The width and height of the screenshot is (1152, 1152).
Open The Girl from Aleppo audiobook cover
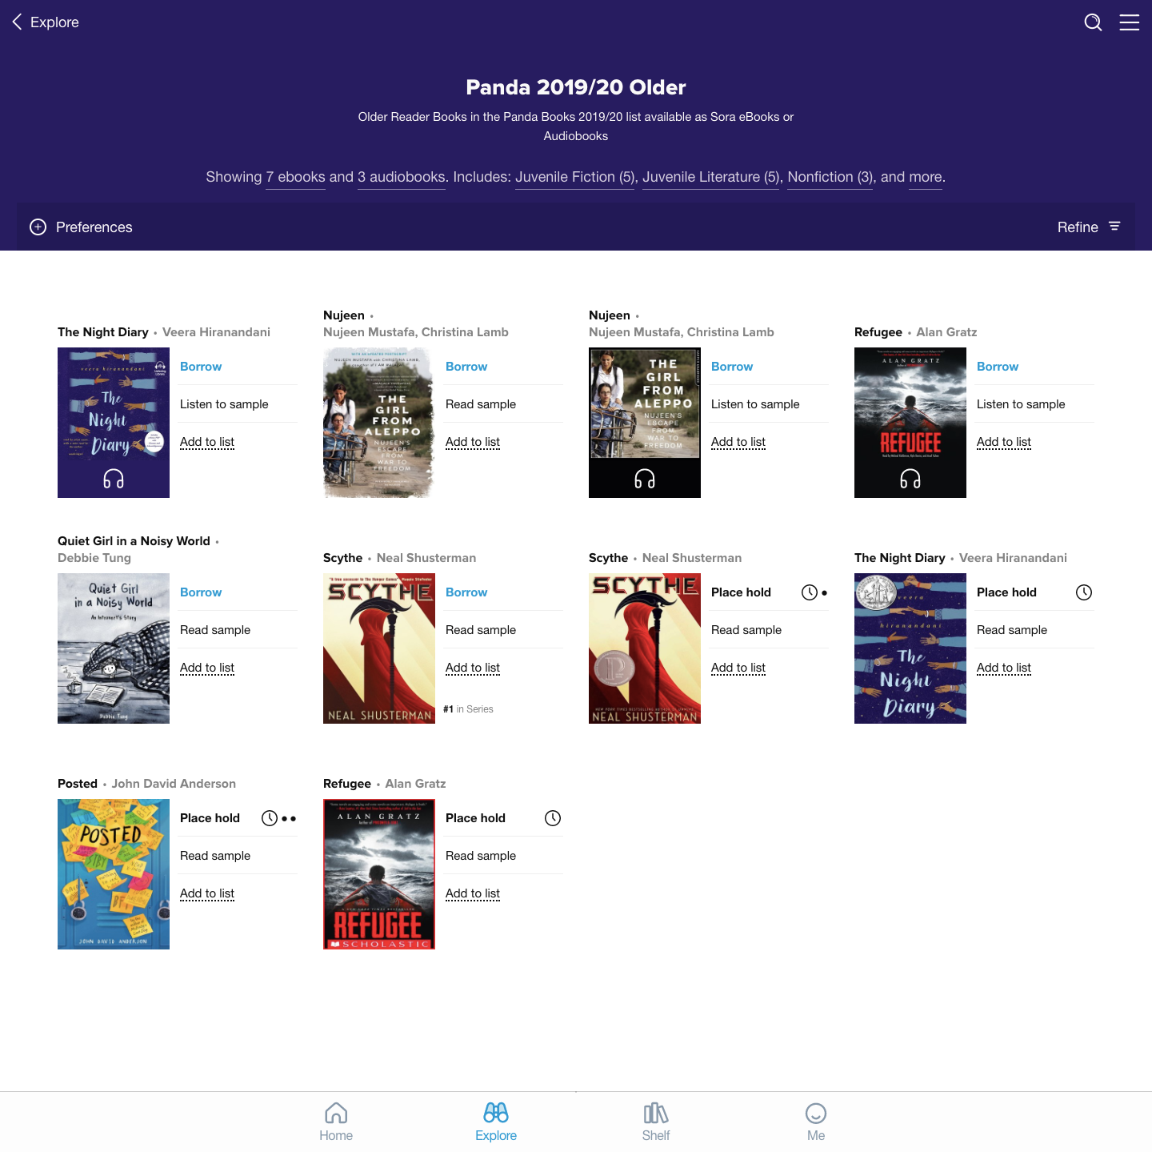point(644,423)
